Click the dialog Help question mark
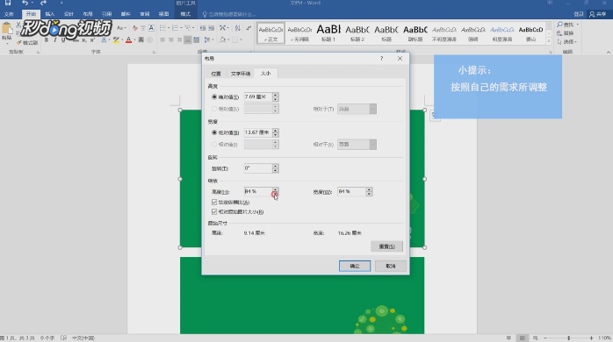 [x=381, y=59]
